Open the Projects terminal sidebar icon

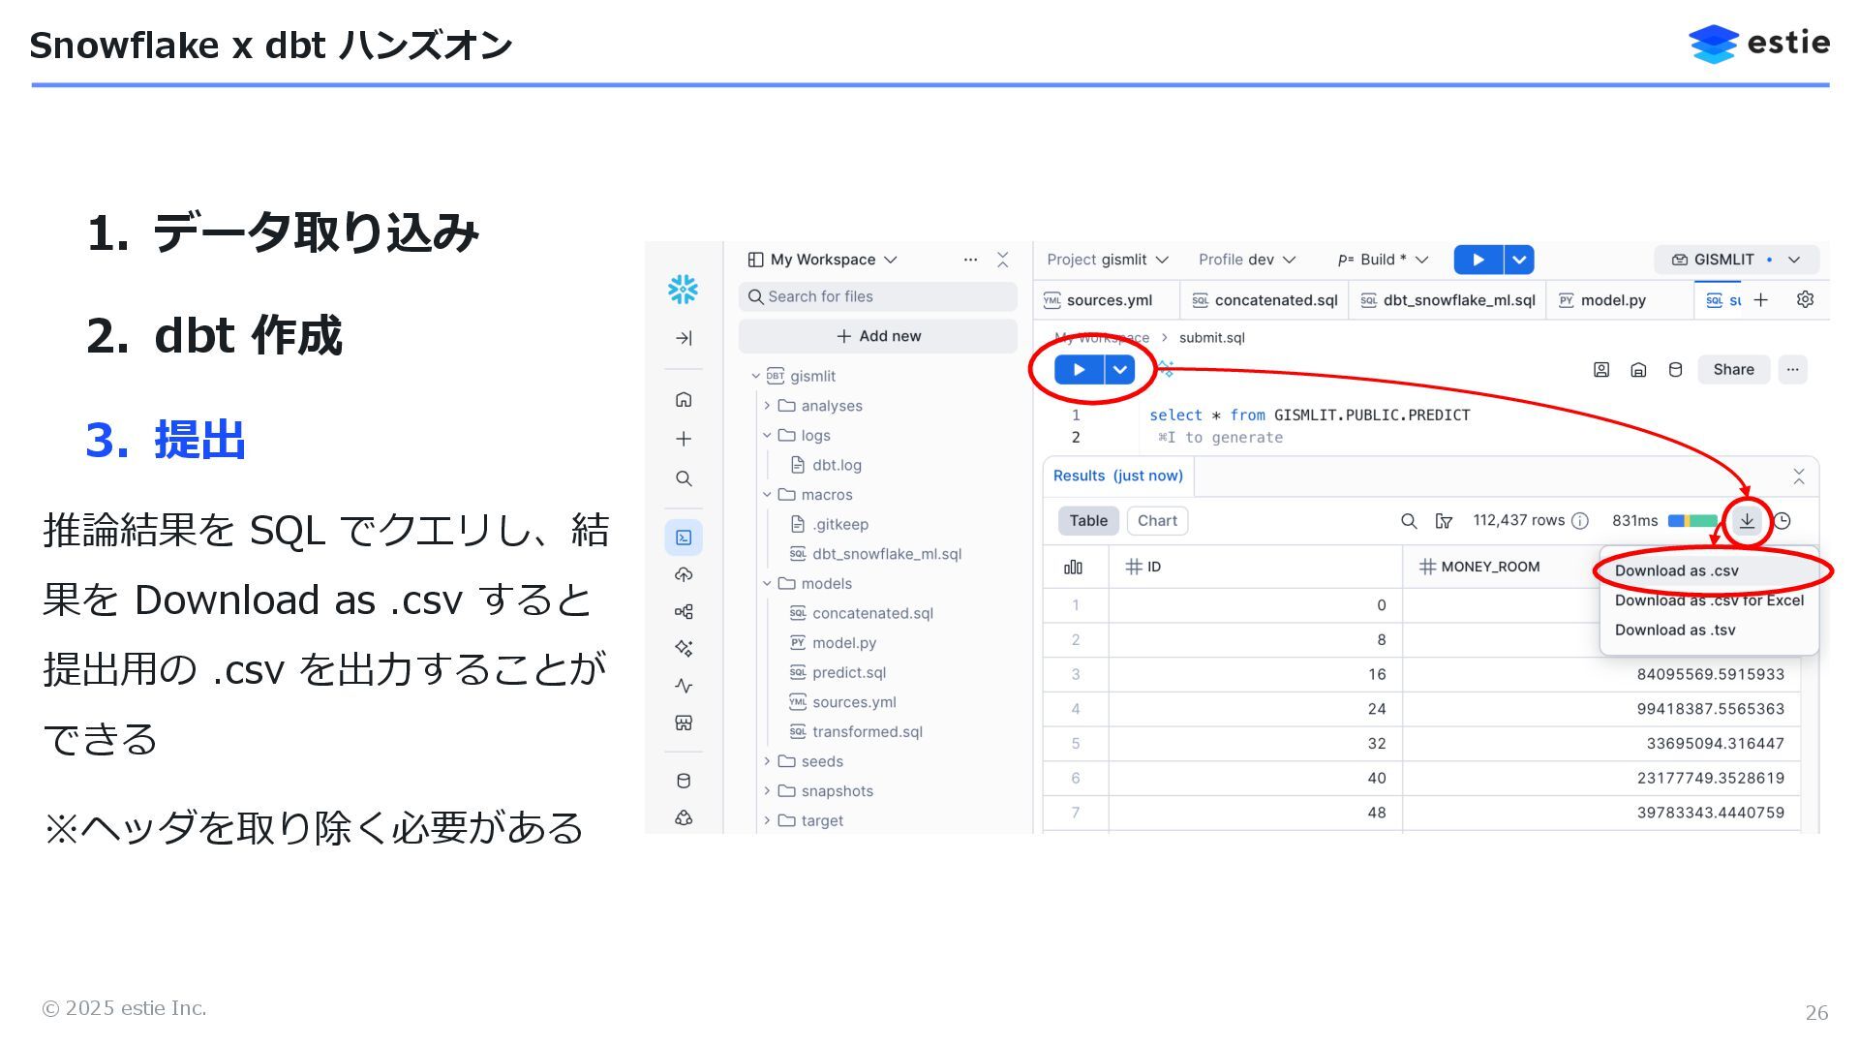684,538
